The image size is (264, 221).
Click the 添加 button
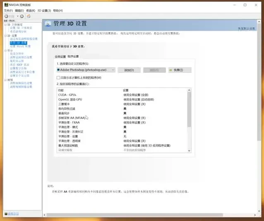(129, 70)
